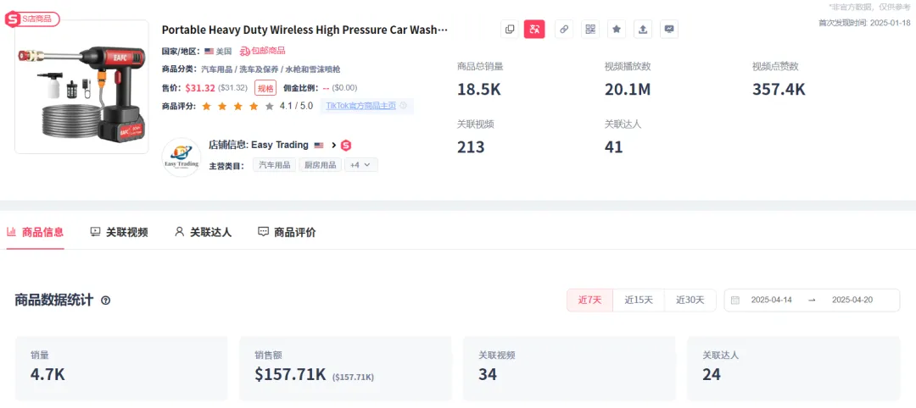Open monitor chart icon button
The height and width of the screenshot is (408, 916).
coord(669,29)
